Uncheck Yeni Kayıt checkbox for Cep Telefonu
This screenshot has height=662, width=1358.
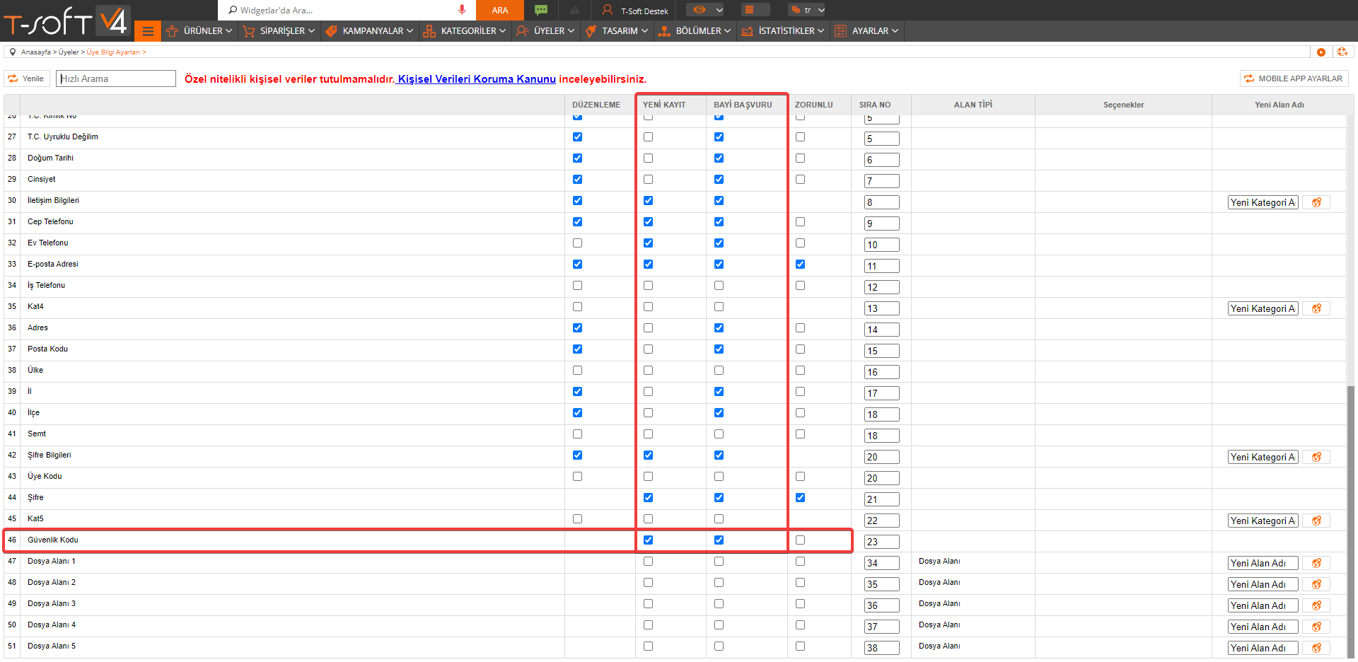(648, 222)
